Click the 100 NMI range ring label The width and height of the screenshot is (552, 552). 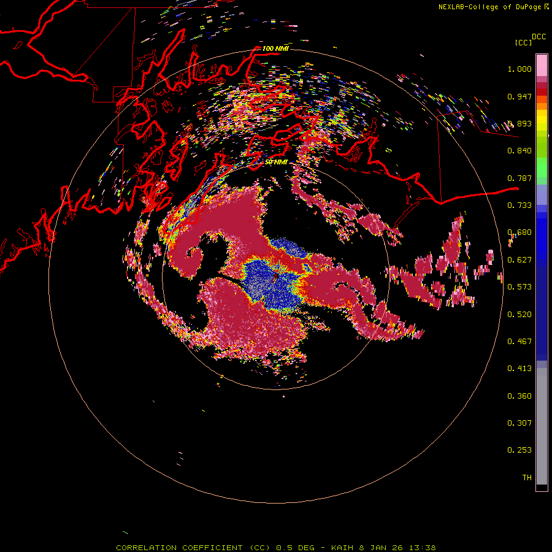[275, 48]
